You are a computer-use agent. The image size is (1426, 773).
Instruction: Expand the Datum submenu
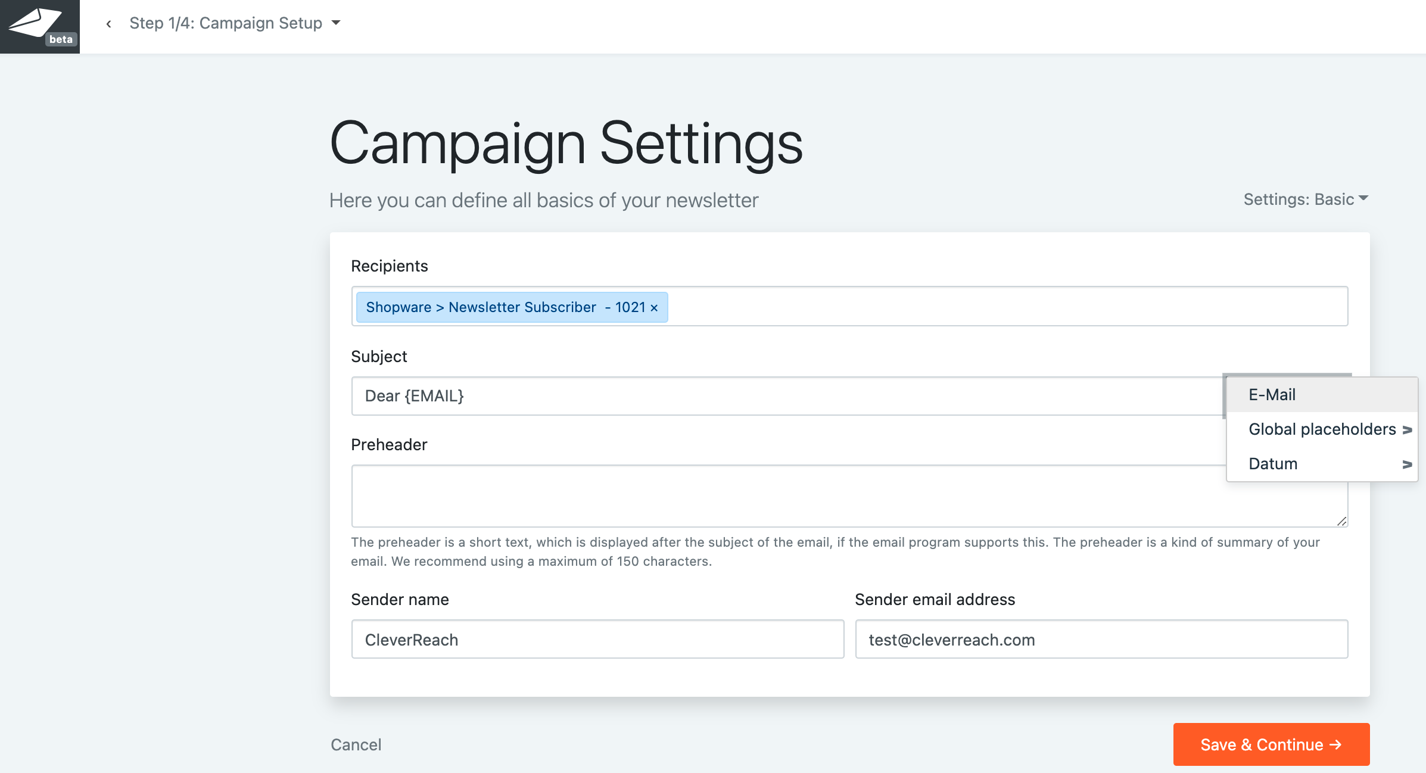point(1322,464)
